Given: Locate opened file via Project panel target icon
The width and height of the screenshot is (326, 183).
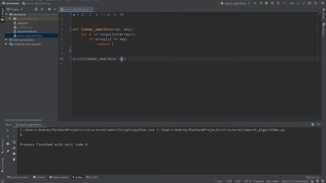Looking at the screenshot, I should (36, 9).
